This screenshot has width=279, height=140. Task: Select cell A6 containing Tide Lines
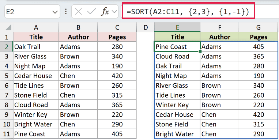click(36, 86)
